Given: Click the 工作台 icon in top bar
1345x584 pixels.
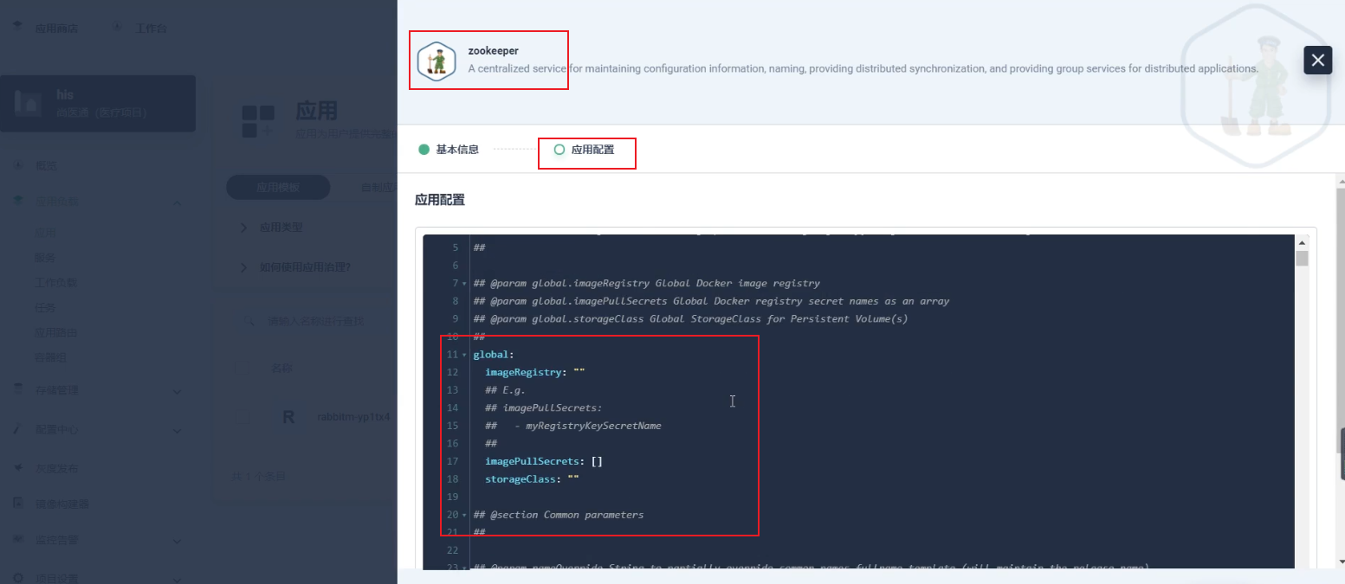Looking at the screenshot, I should [x=118, y=28].
